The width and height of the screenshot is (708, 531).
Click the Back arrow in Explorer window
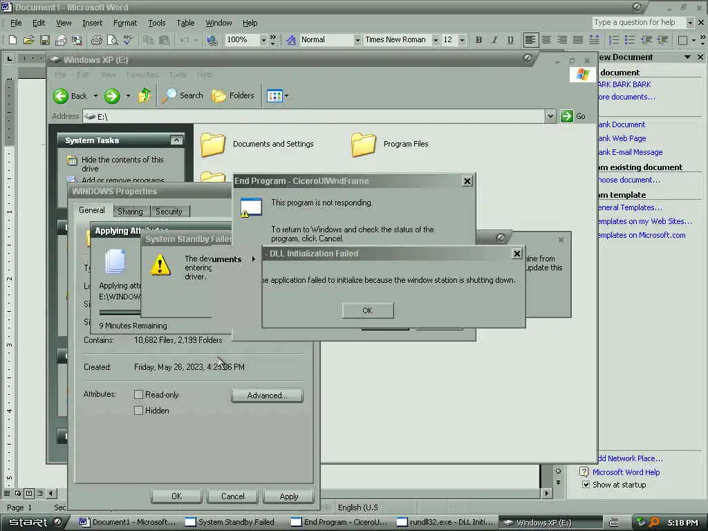tap(61, 95)
